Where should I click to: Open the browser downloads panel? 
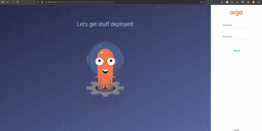point(222,2)
